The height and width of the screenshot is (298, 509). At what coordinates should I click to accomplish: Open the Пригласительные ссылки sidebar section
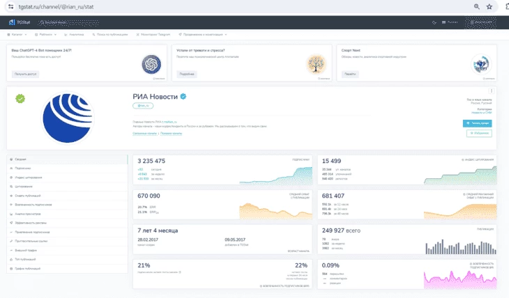click(67, 241)
